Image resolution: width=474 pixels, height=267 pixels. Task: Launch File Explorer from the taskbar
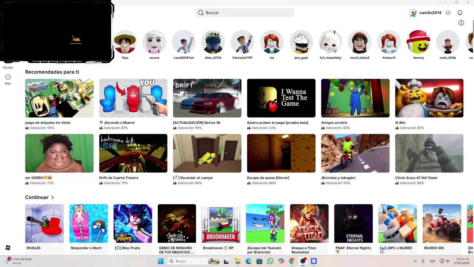coord(238,261)
